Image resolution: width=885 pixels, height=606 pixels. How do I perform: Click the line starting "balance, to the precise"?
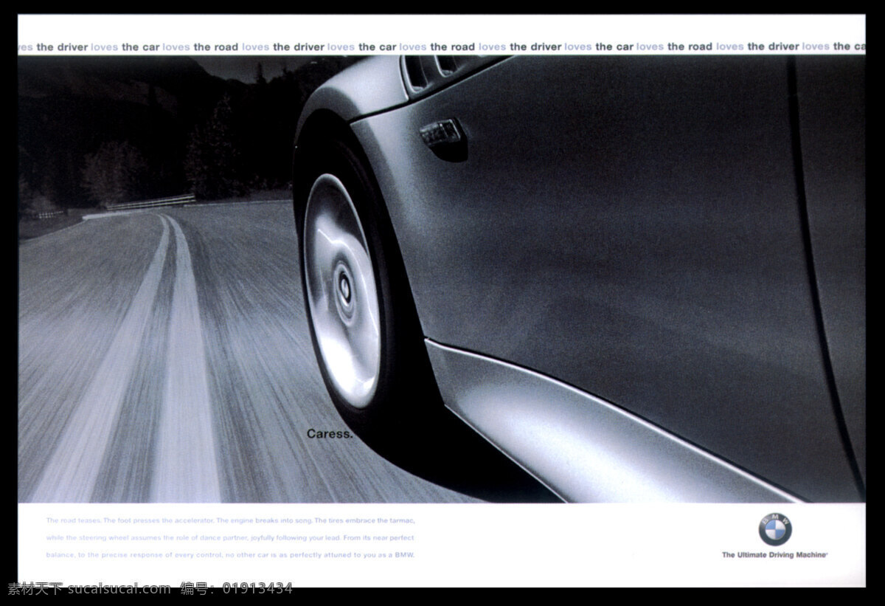point(231,554)
